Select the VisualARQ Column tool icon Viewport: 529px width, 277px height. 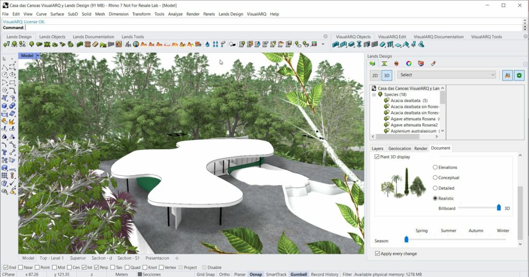[359, 44]
